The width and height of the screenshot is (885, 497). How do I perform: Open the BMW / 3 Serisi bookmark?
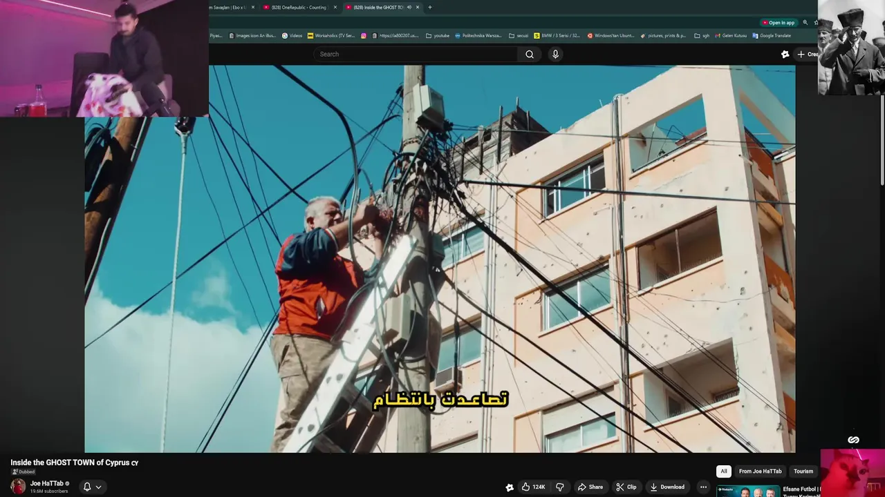[557, 36]
